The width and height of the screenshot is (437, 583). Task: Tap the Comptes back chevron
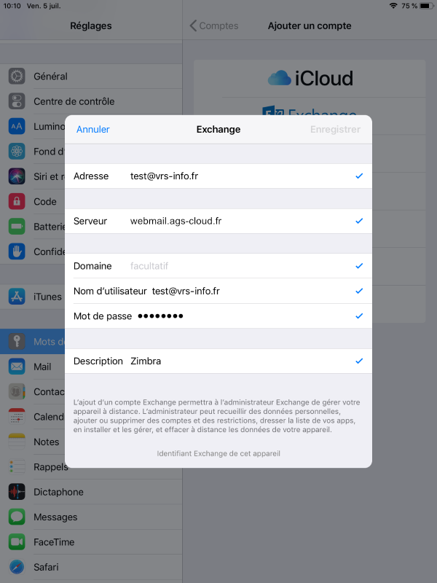(x=193, y=26)
